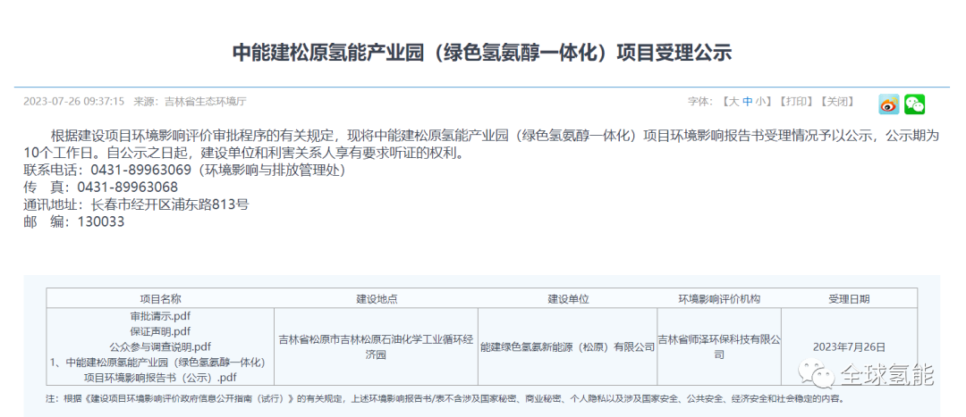
Task: Set font size to 中
Action: pyautogui.click(x=747, y=102)
